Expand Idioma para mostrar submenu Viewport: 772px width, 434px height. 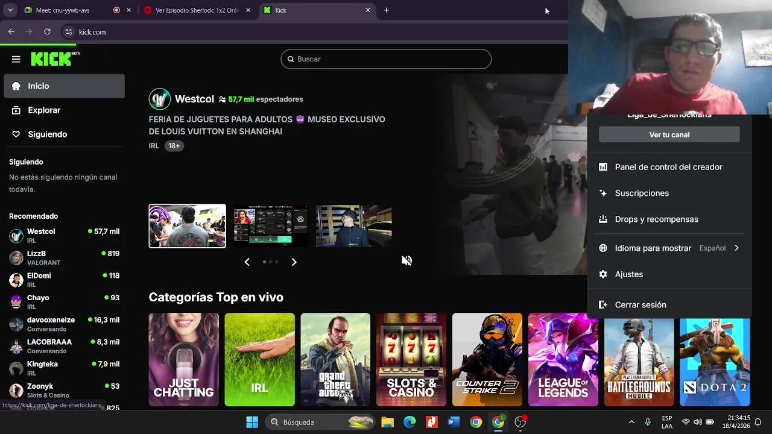669,248
